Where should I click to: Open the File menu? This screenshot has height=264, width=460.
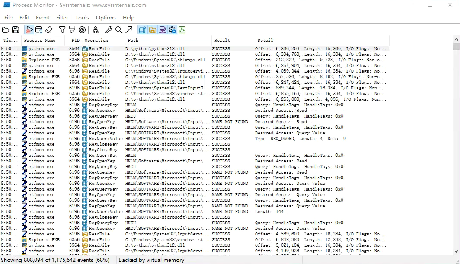(x=8, y=18)
